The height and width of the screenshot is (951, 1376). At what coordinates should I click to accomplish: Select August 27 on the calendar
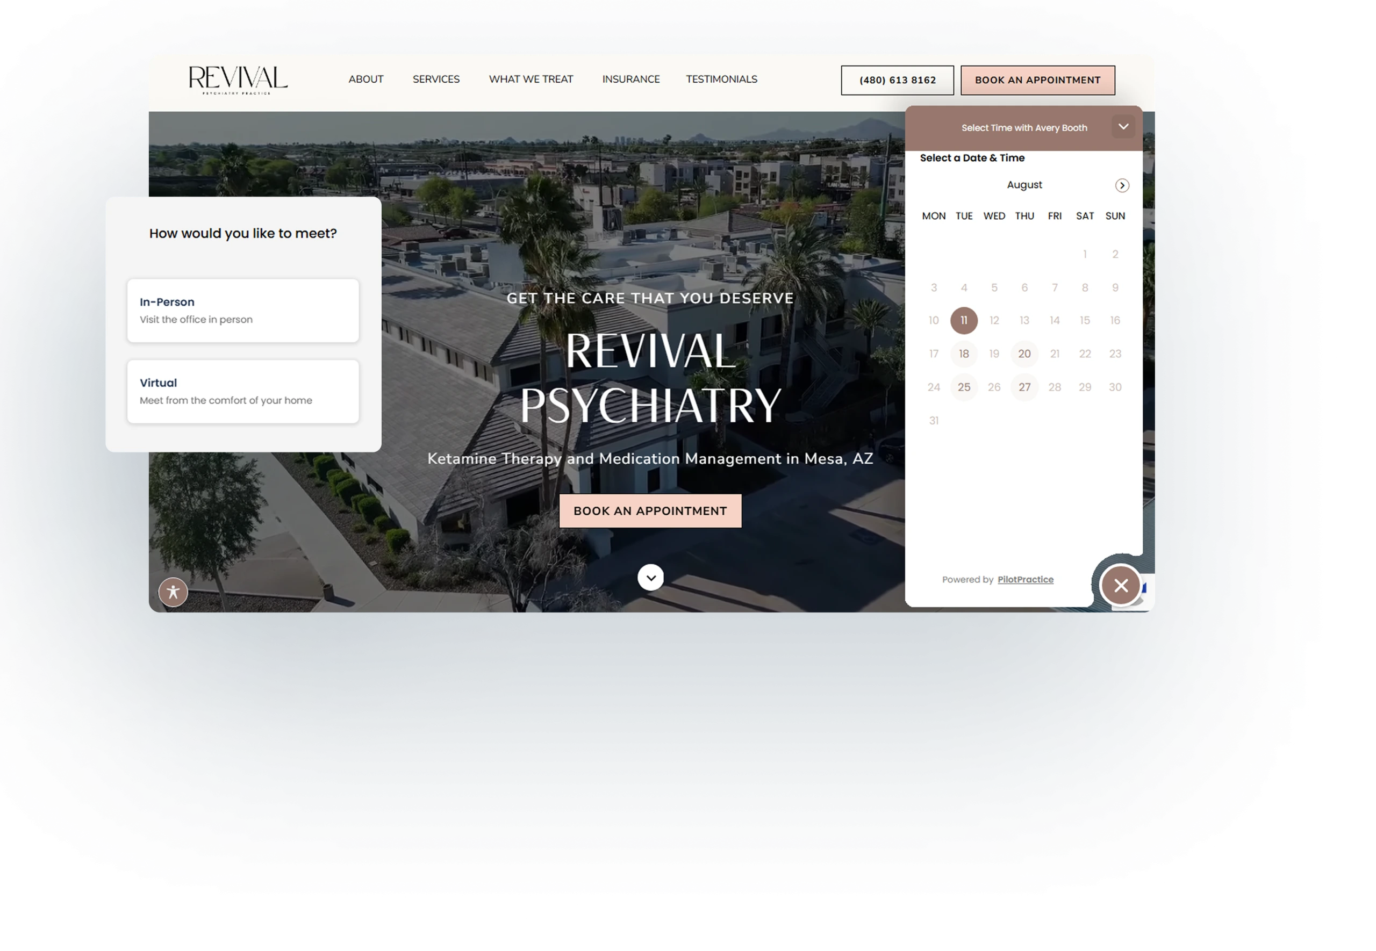[x=1024, y=387]
